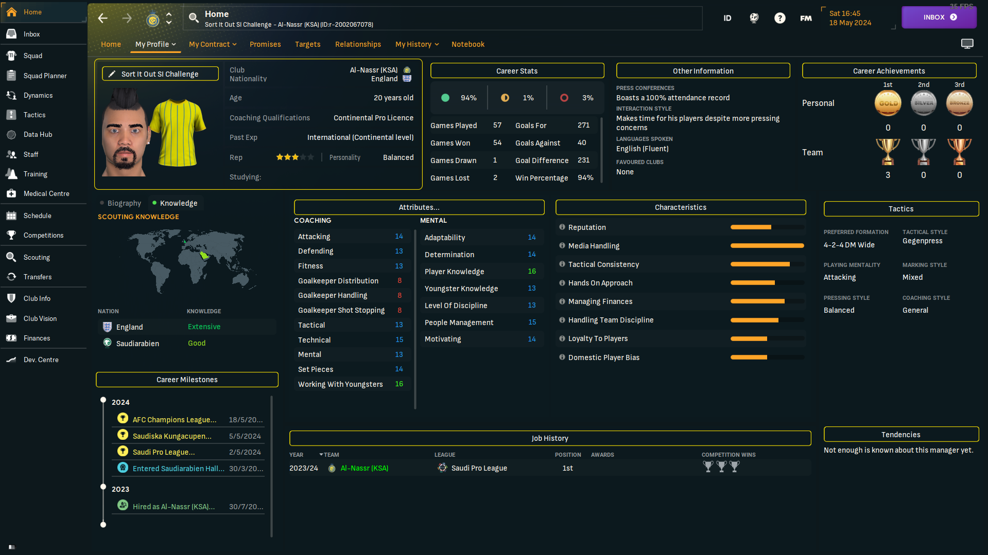Open the Club Info shield icon

pos(11,298)
